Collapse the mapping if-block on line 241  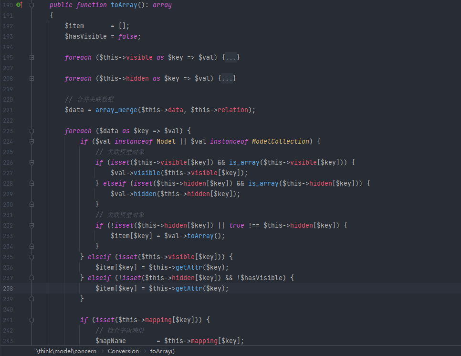click(31, 320)
